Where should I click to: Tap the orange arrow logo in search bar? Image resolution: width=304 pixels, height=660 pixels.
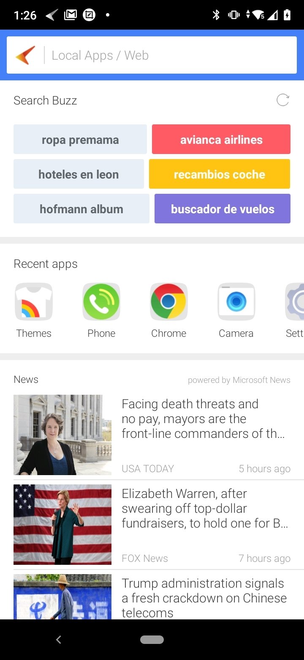coord(25,55)
